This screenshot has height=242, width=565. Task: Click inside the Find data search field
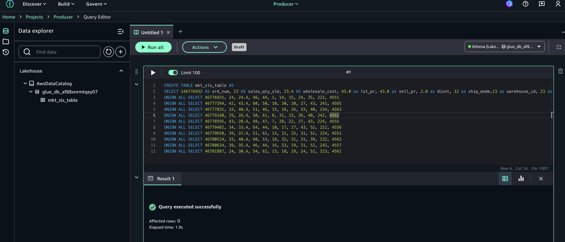click(x=62, y=51)
